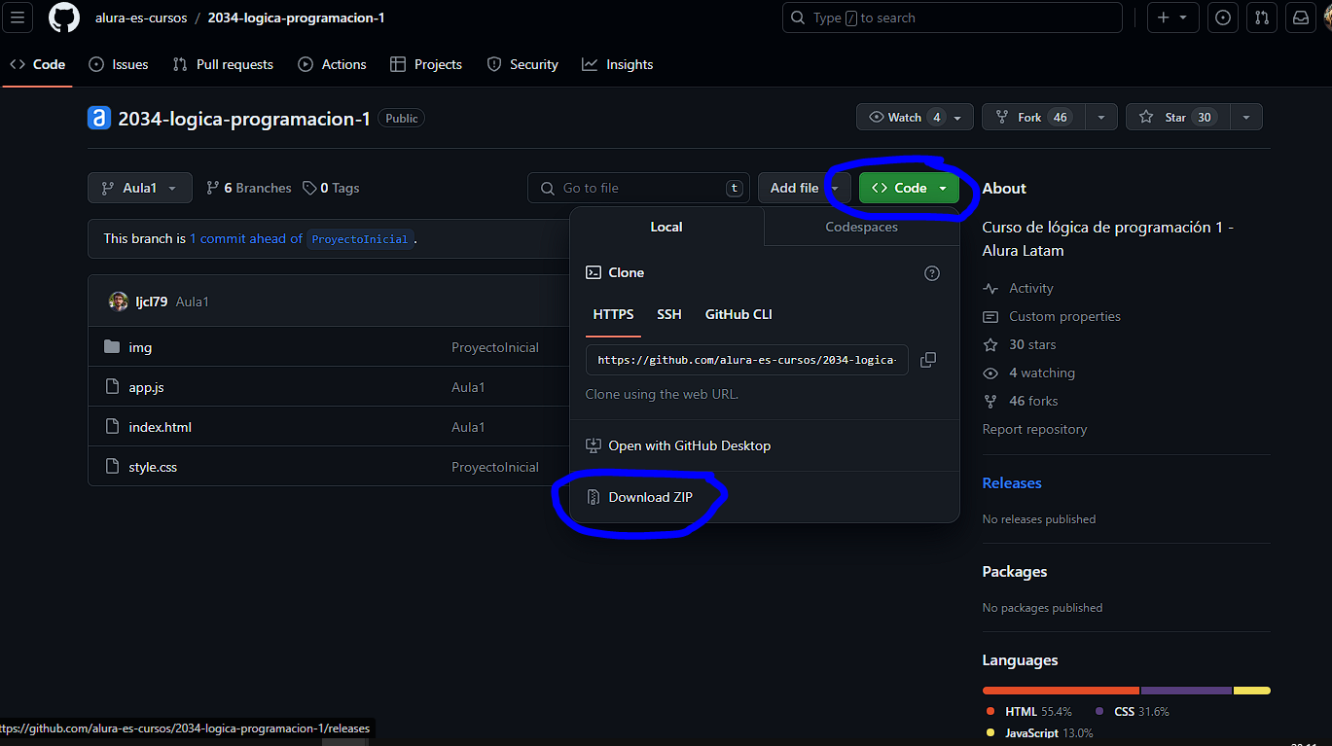This screenshot has height=746, width=1332.
Task: Click the repository avatar icon
Action: [x=99, y=118]
